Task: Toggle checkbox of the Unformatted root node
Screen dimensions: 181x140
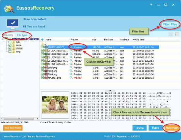Action: 6,39
